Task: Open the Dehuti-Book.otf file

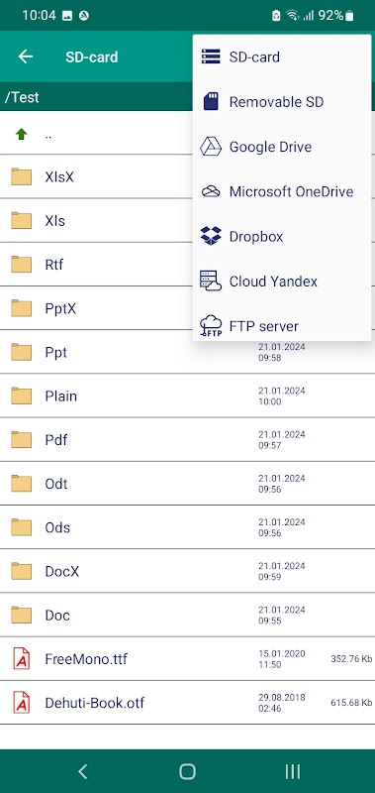Action: (187, 703)
